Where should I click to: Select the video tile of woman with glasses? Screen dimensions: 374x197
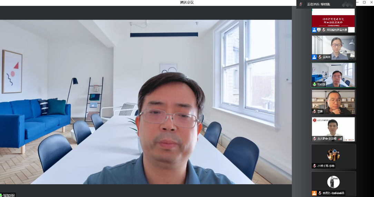click(x=333, y=48)
